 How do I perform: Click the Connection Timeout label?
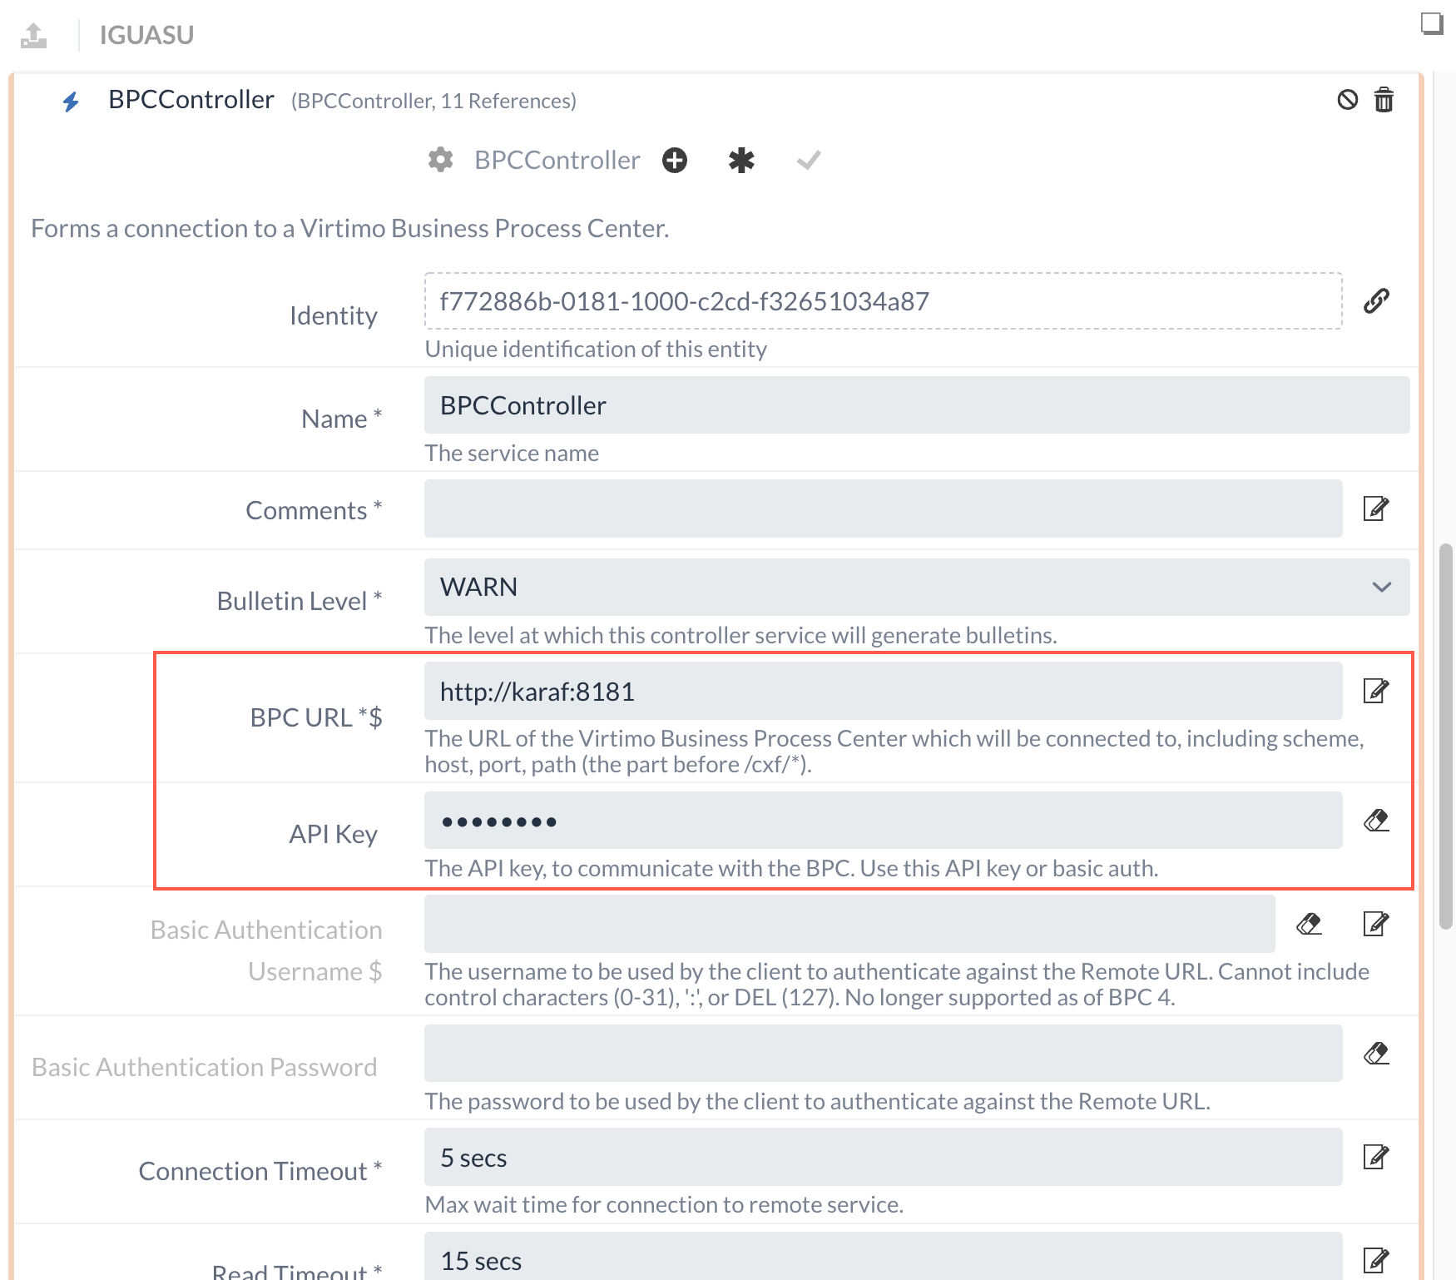click(x=260, y=1171)
